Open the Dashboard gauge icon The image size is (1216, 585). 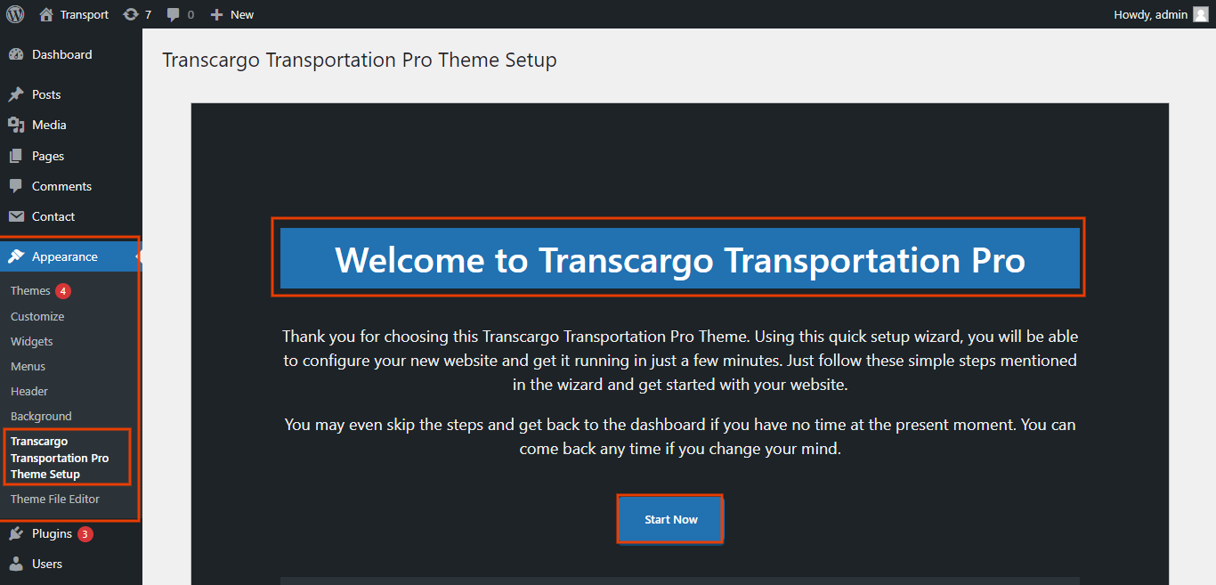[16, 54]
